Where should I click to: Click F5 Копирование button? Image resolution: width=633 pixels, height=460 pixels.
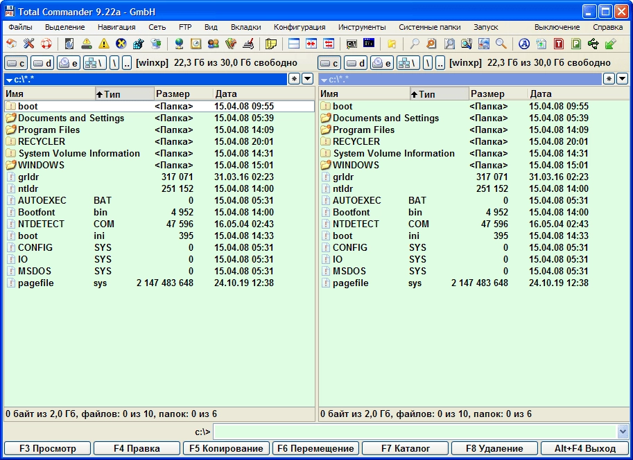coord(226,448)
